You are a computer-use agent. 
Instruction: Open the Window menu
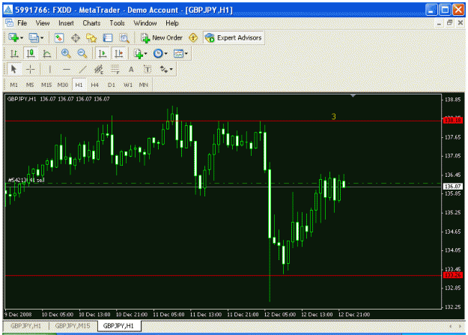pyautogui.click(x=145, y=23)
